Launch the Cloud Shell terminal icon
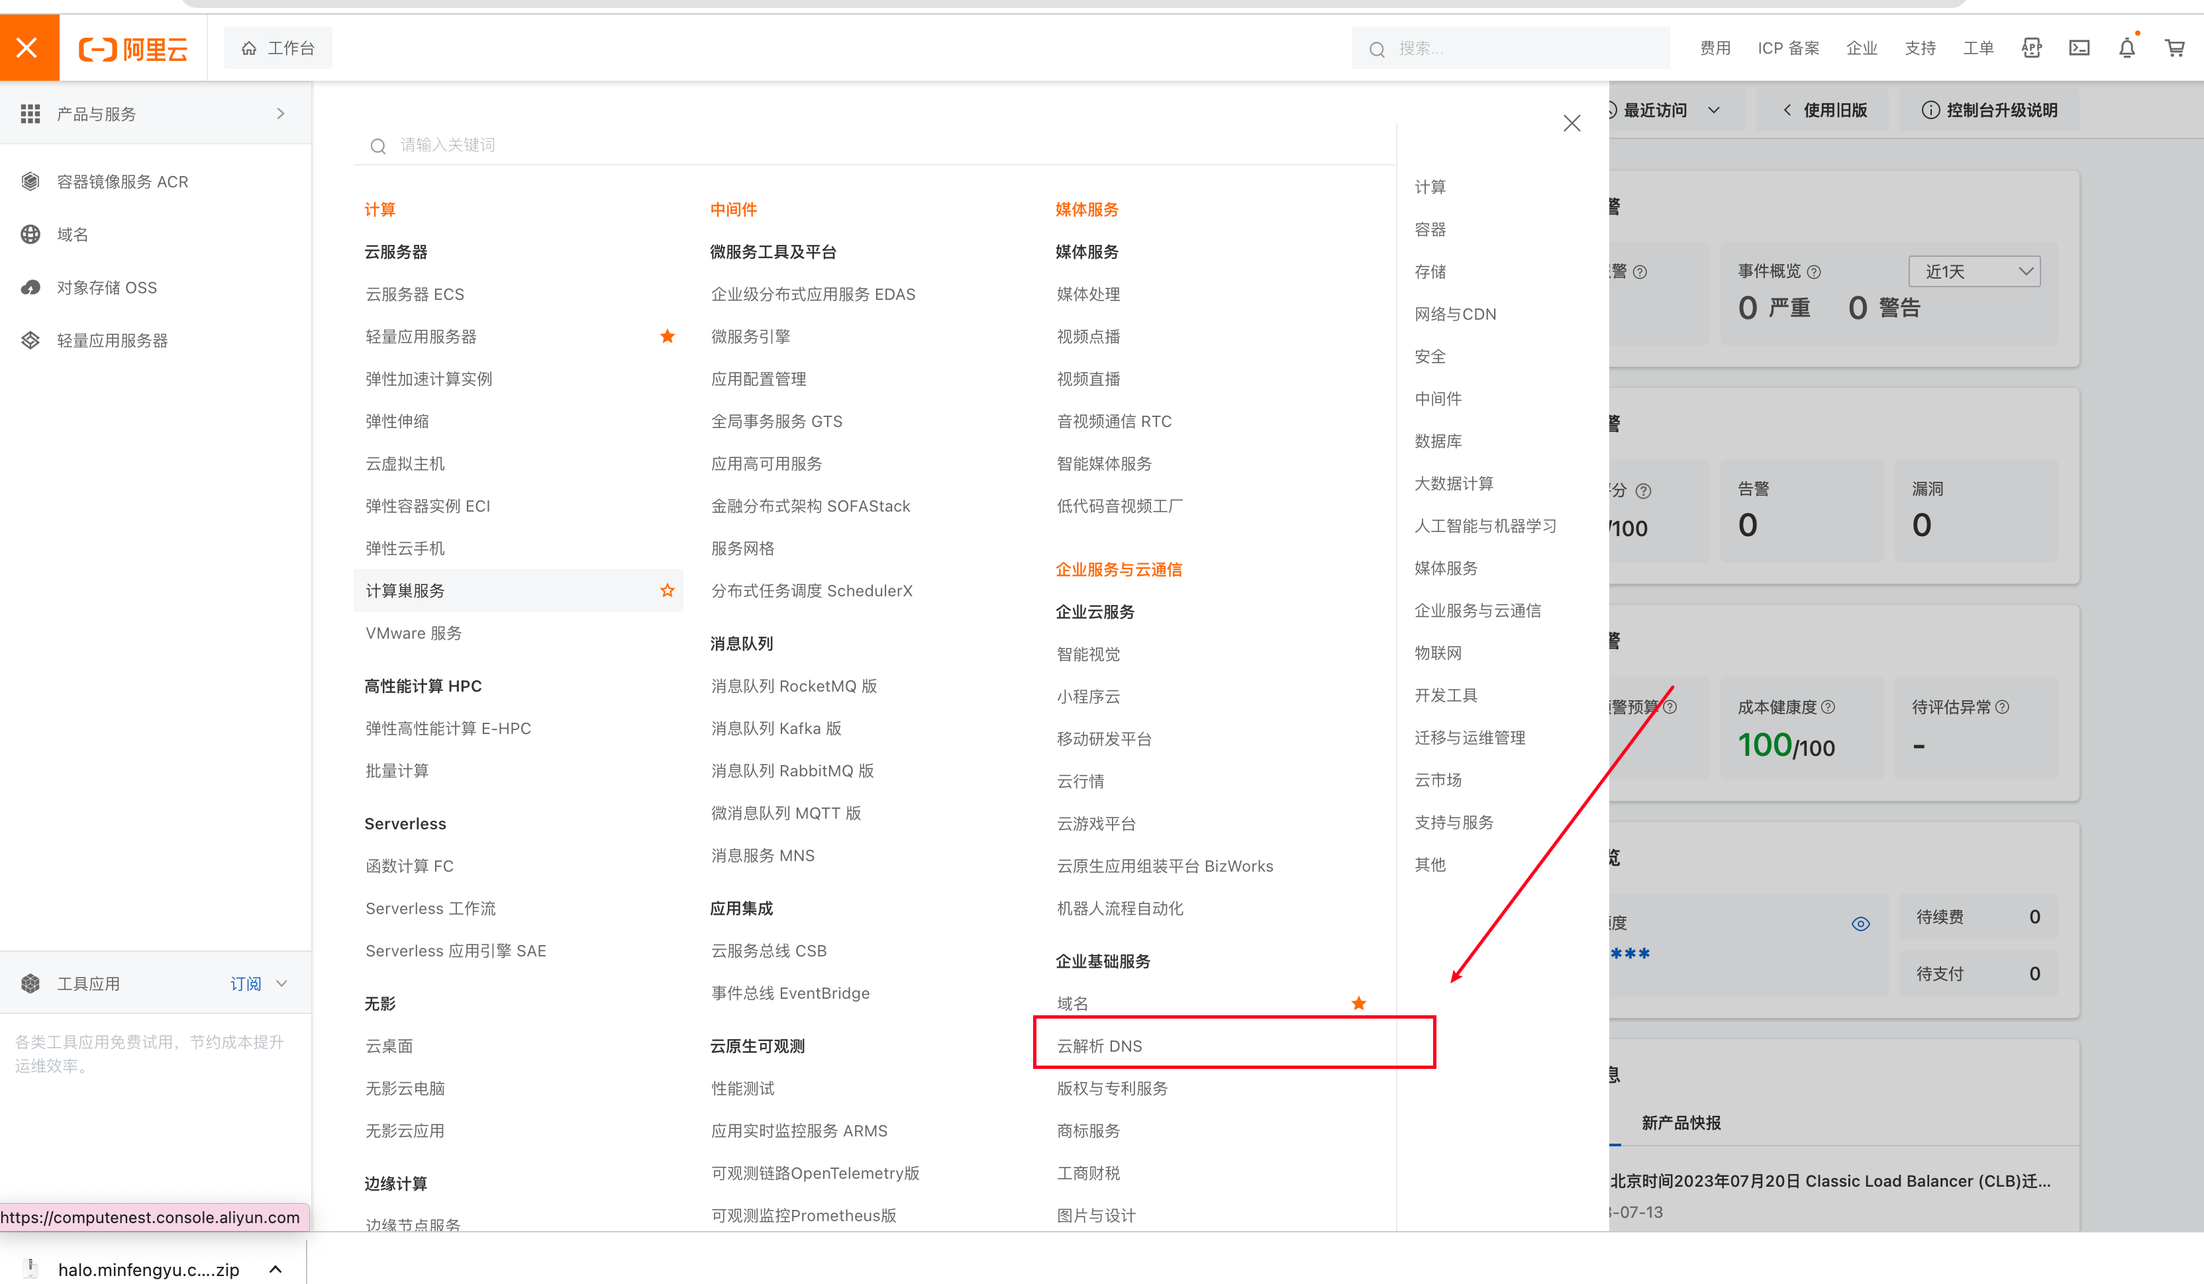 (x=2079, y=48)
